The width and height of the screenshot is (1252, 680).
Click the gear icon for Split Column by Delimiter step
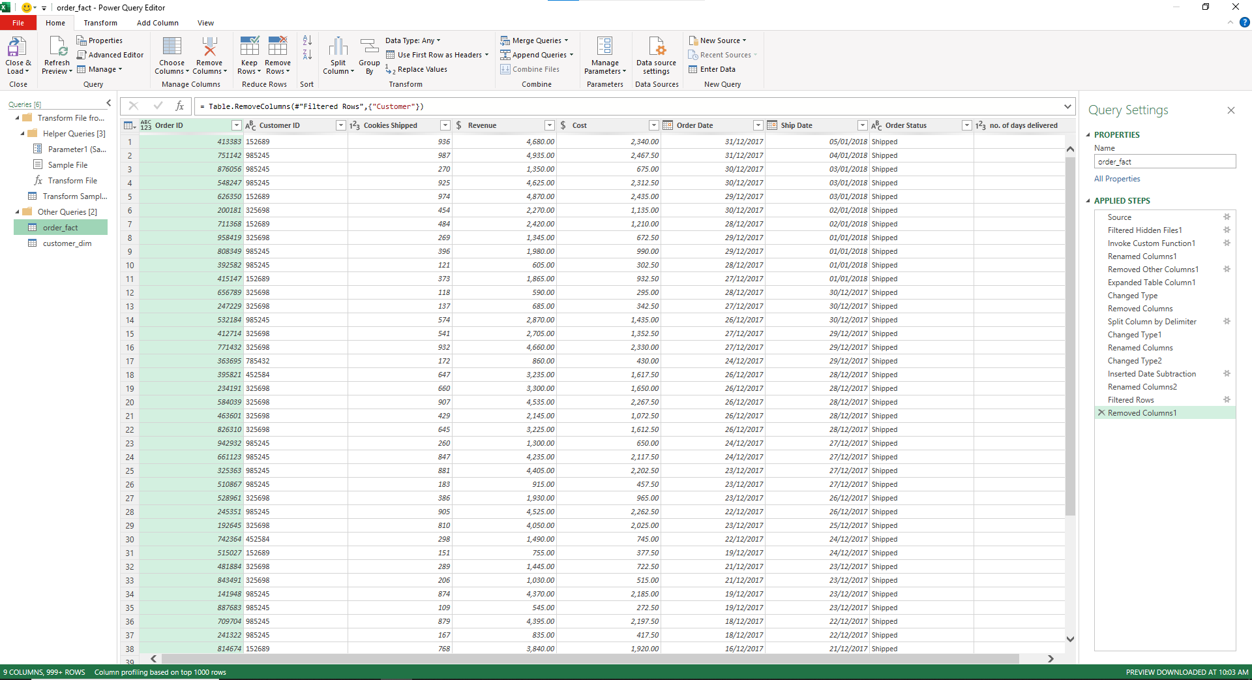click(x=1227, y=321)
